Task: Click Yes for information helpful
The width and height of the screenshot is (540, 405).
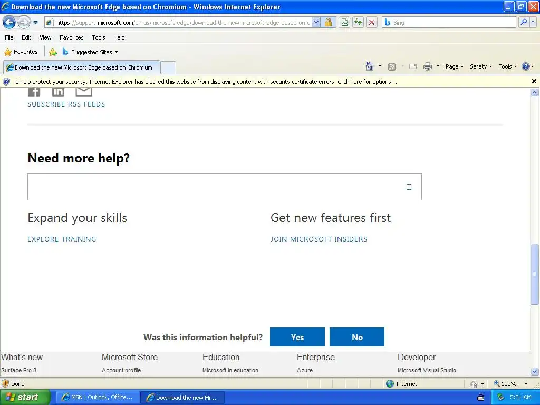Action: pos(297,337)
